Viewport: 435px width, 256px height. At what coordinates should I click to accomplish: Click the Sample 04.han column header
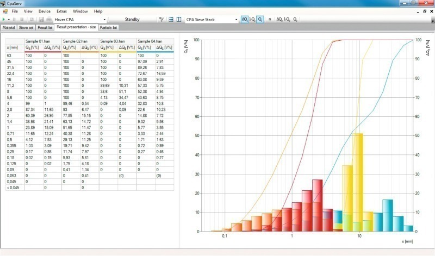coord(155,41)
